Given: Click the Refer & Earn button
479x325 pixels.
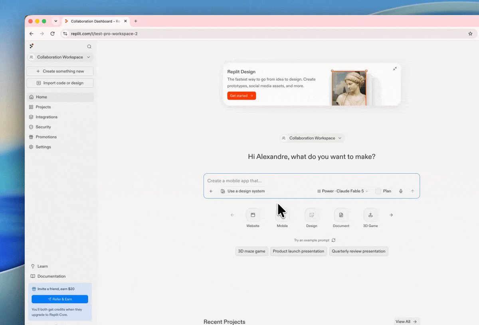Looking at the screenshot, I should point(60,299).
